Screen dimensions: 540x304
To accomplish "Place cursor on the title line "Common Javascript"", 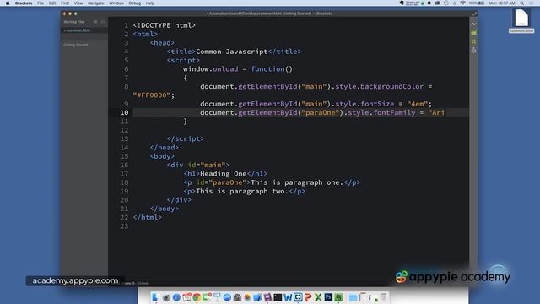I will tap(231, 52).
